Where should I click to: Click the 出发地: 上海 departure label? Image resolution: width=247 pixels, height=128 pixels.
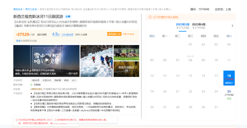tap(223, 9)
